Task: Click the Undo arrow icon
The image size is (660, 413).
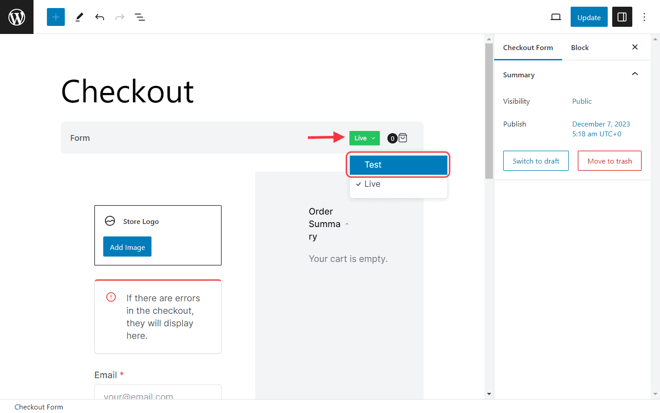Action: 100,17
